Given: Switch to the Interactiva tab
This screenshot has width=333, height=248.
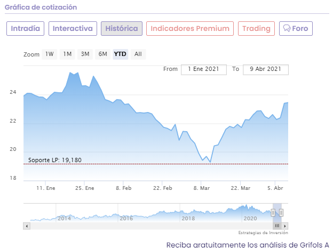Looking at the screenshot, I should pyautogui.click(x=73, y=28).
